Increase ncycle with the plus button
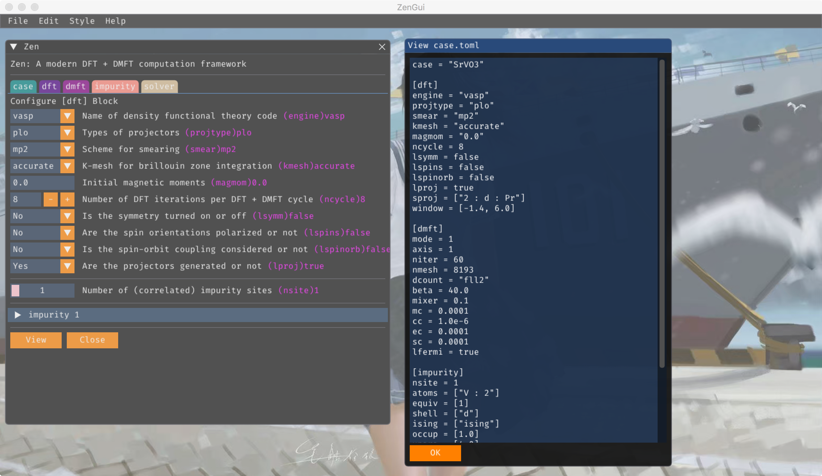Screen dimensions: 822x476 click(67, 200)
